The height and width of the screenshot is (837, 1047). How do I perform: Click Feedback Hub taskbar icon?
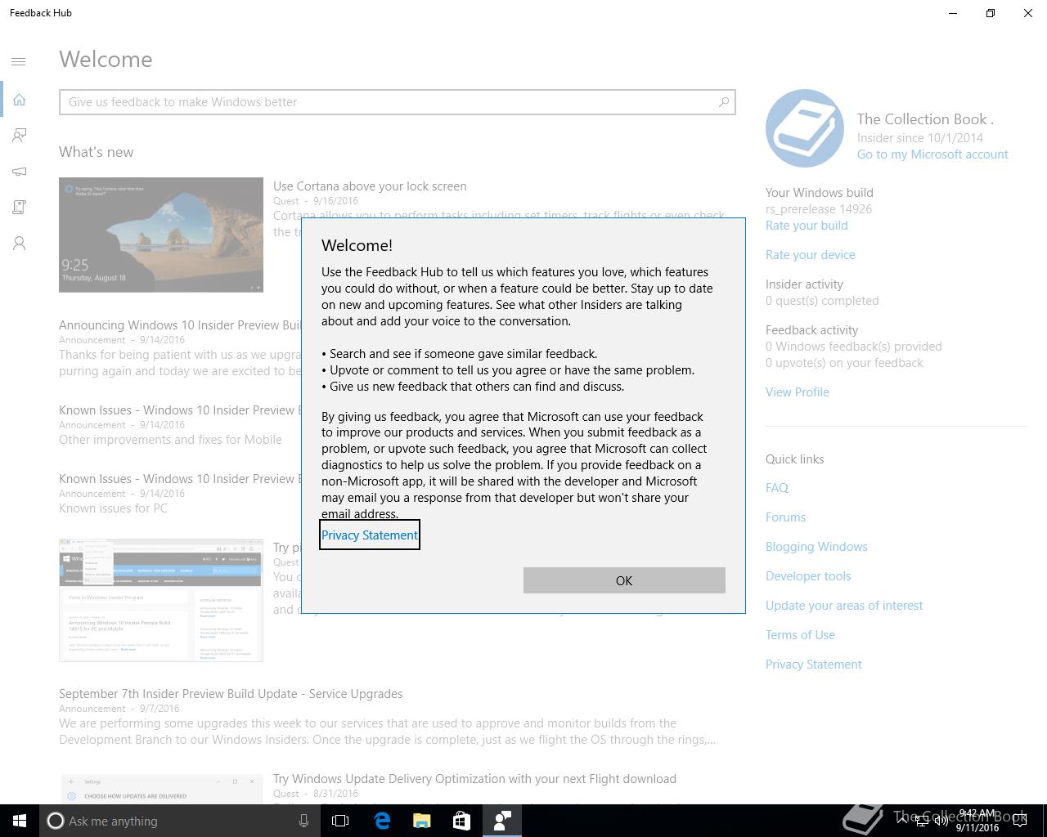(501, 821)
